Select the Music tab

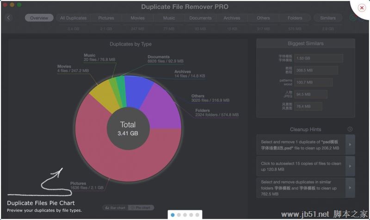click(x=169, y=18)
